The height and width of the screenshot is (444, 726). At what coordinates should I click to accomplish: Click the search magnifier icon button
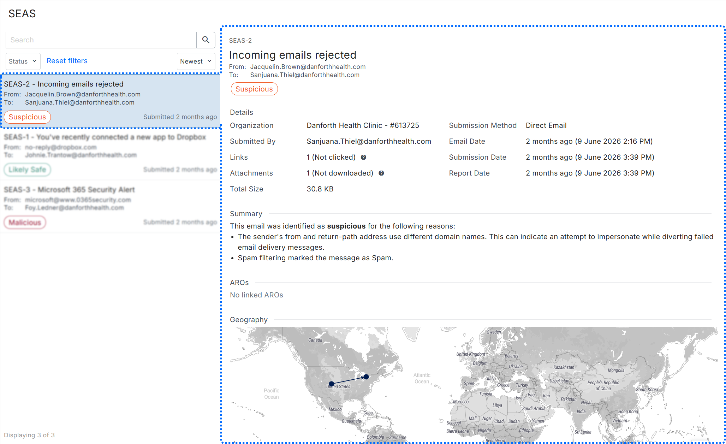[206, 40]
